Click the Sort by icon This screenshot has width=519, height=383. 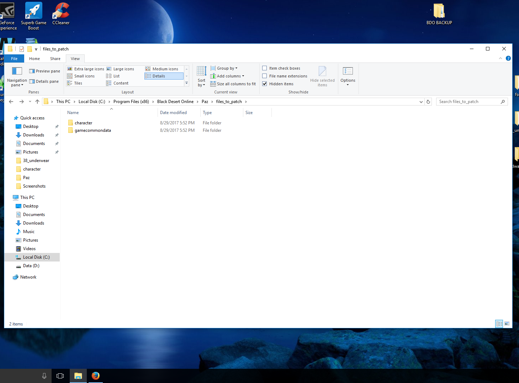tap(201, 71)
